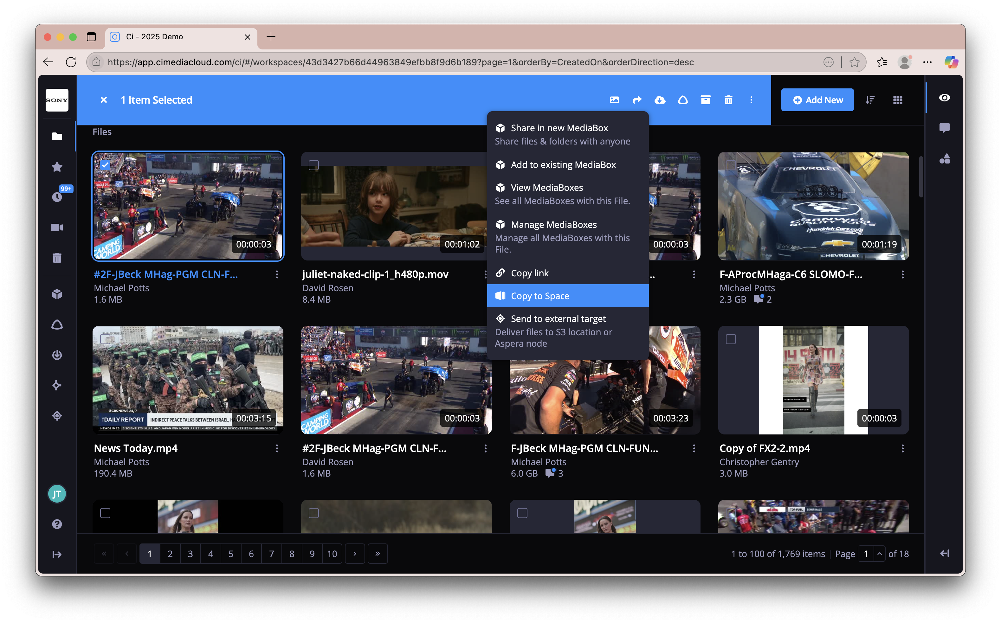Open favorites star in left sidebar
This screenshot has height=623, width=1001.
pyautogui.click(x=57, y=167)
